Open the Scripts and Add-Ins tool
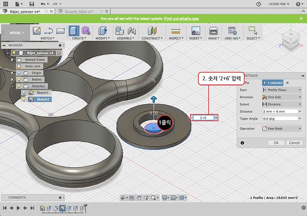This screenshot has width=307, height=216. [232, 31]
